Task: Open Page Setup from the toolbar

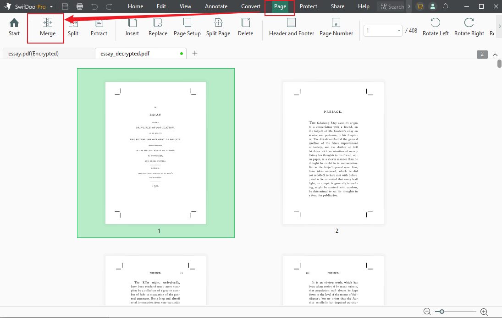Action: (187, 27)
